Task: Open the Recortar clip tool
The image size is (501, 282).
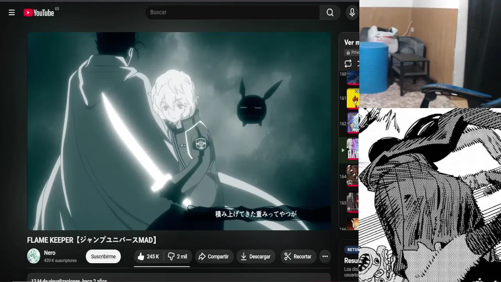Action: pos(298,257)
